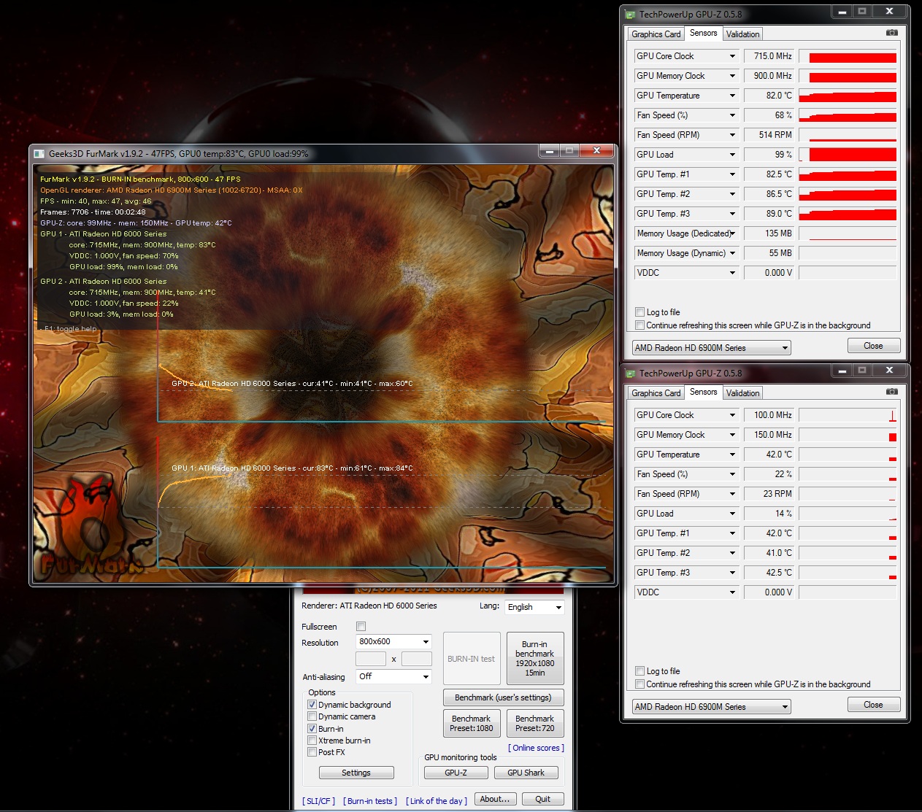
Task: Enable Continue refreshing in top GPU-Z window
Action: pos(640,325)
